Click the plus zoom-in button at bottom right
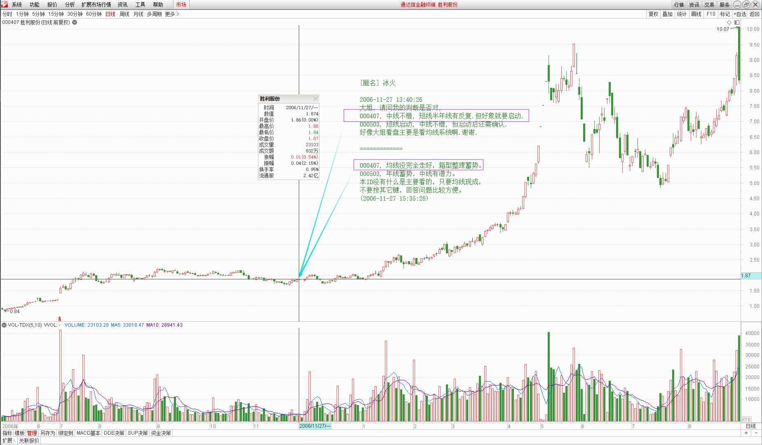The image size is (762, 445). tap(746, 433)
